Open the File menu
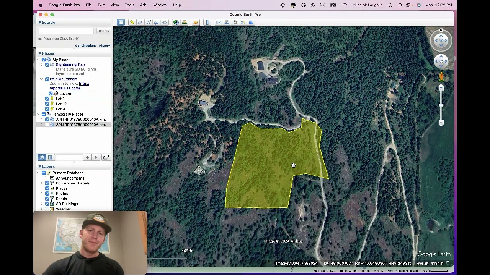 click(x=88, y=5)
